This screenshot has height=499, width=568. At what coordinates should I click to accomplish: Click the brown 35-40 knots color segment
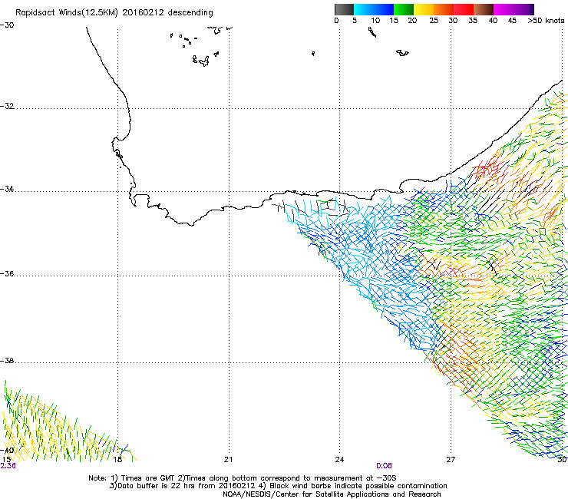484,9
